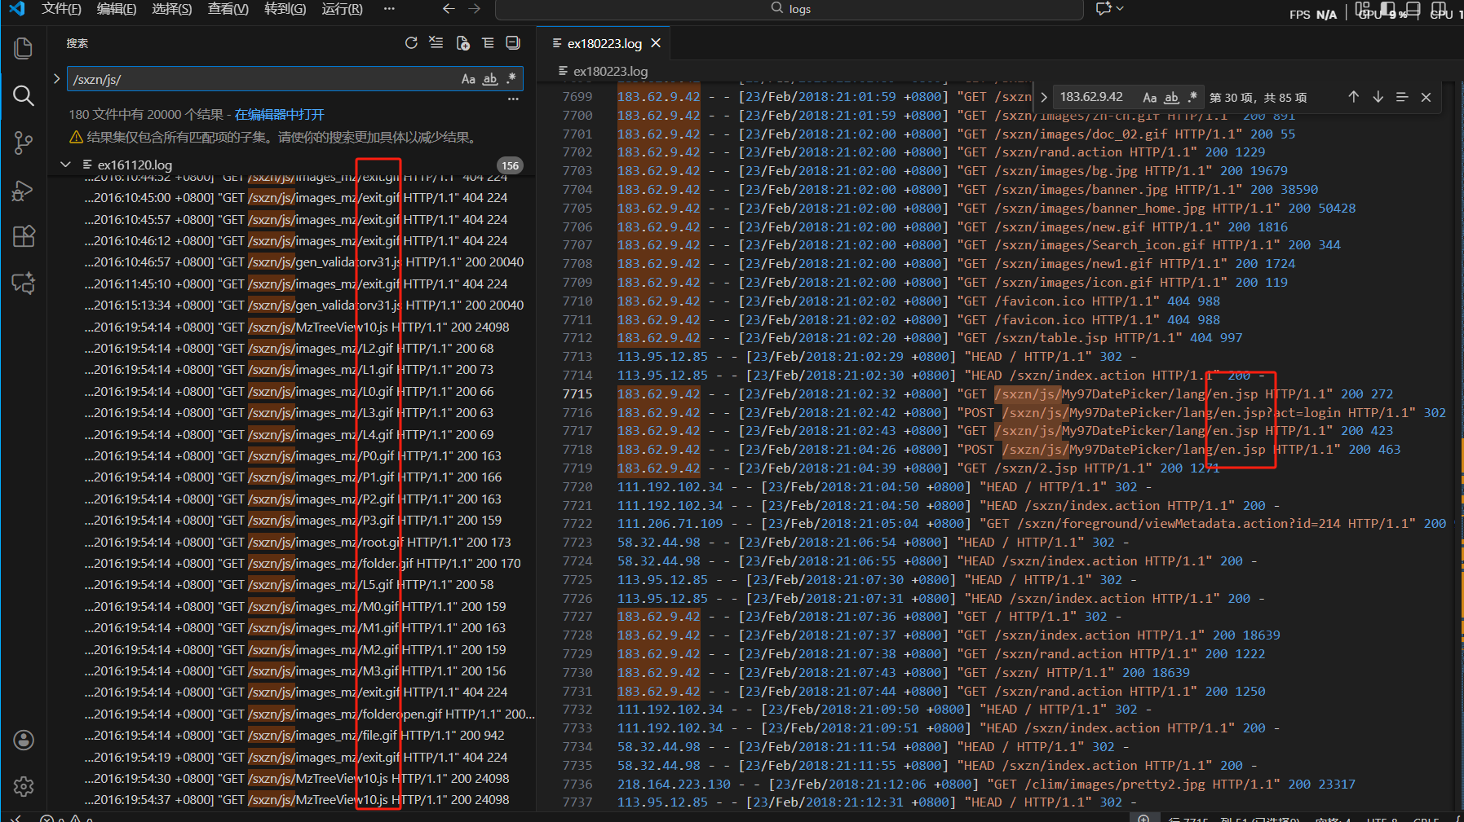Expand replace mode in the find widget

1044,97
